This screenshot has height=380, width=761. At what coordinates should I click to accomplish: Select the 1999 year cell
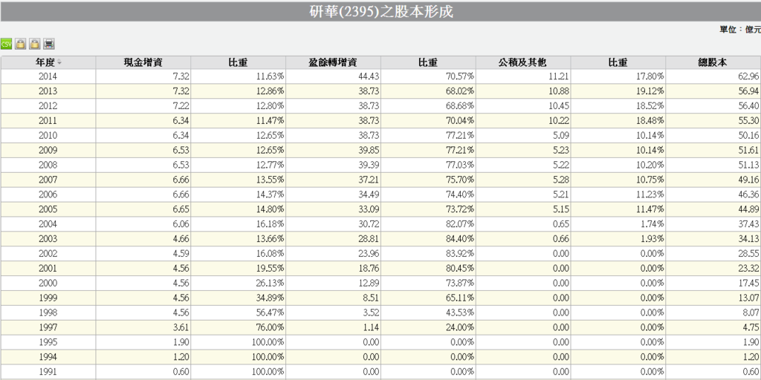click(x=48, y=298)
